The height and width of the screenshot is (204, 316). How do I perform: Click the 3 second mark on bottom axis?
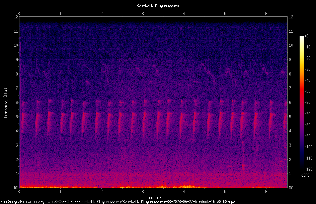click(x=143, y=192)
